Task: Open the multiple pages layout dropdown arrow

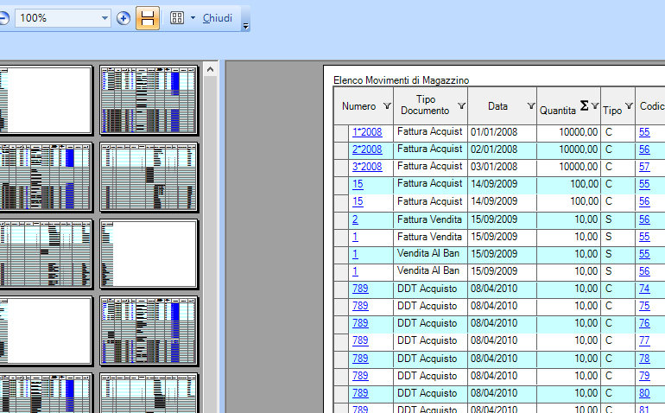Action: pyautogui.click(x=192, y=18)
